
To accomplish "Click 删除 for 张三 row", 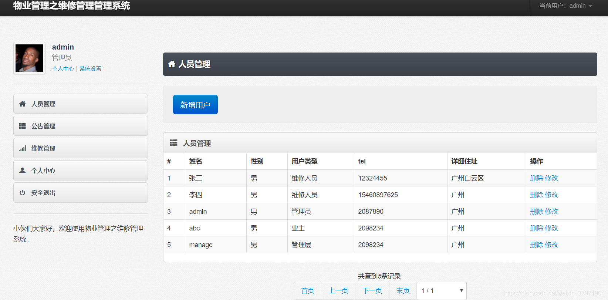I will coord(537,178).
